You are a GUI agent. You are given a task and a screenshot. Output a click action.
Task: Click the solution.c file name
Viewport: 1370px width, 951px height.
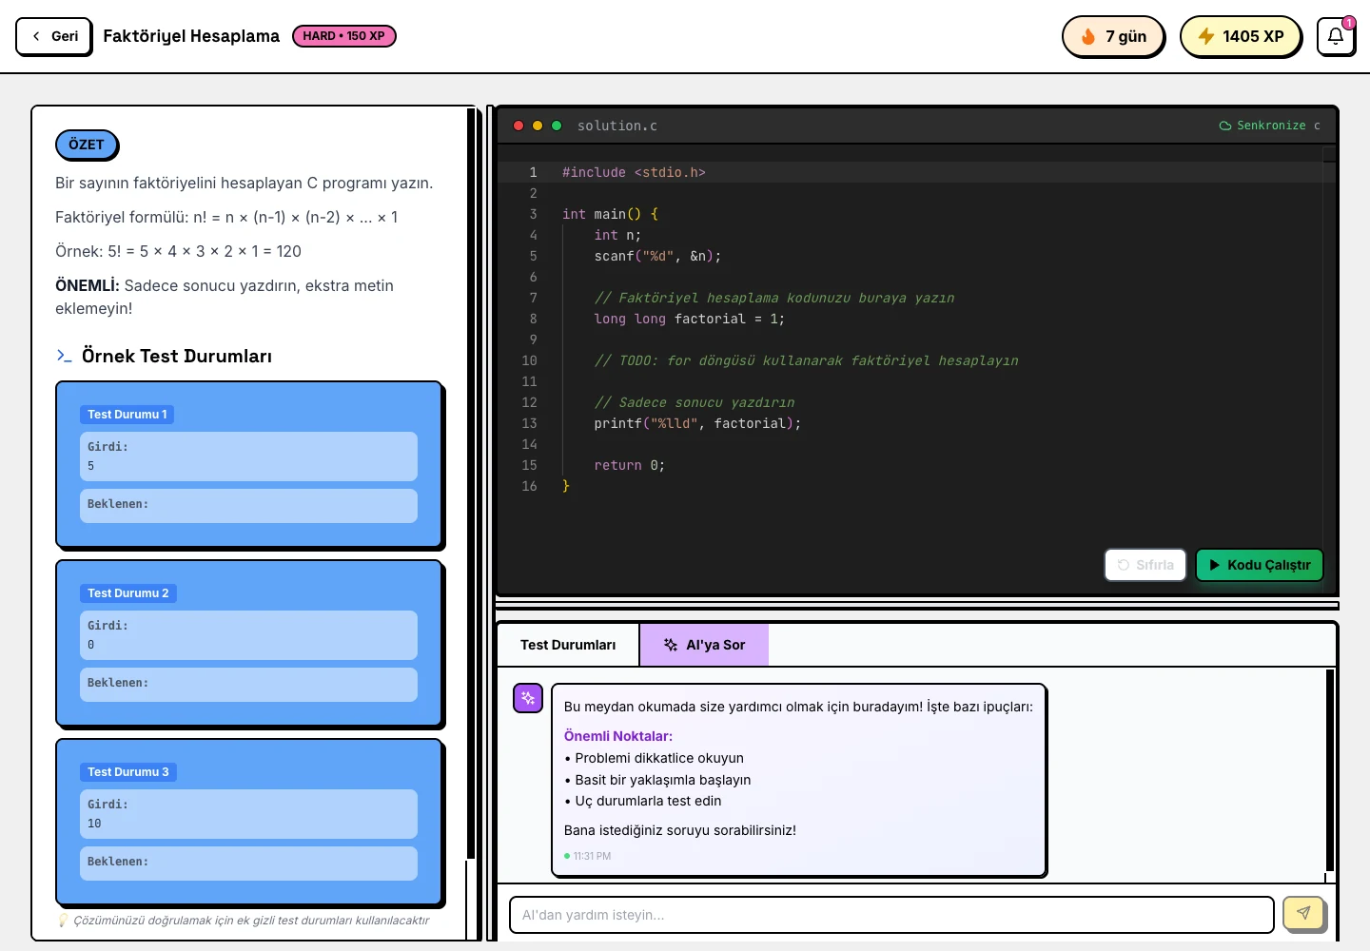coord(616,126)
